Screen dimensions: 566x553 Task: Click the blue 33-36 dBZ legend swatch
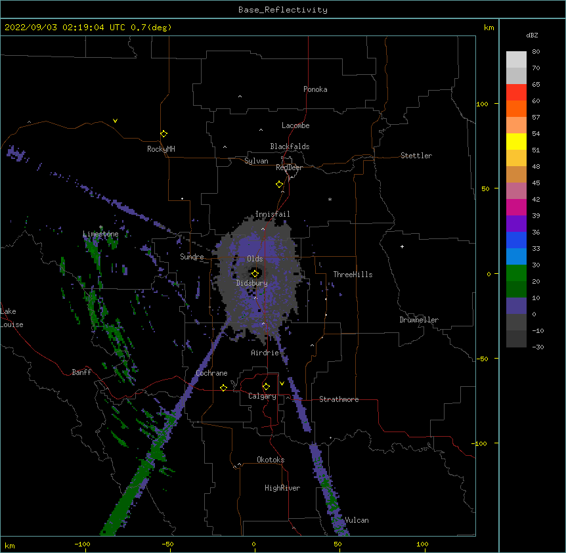(x=516, y=240)
